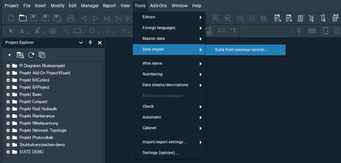Select the text box card tool
The width and height of the screenshot is (341, 163).
53,31
